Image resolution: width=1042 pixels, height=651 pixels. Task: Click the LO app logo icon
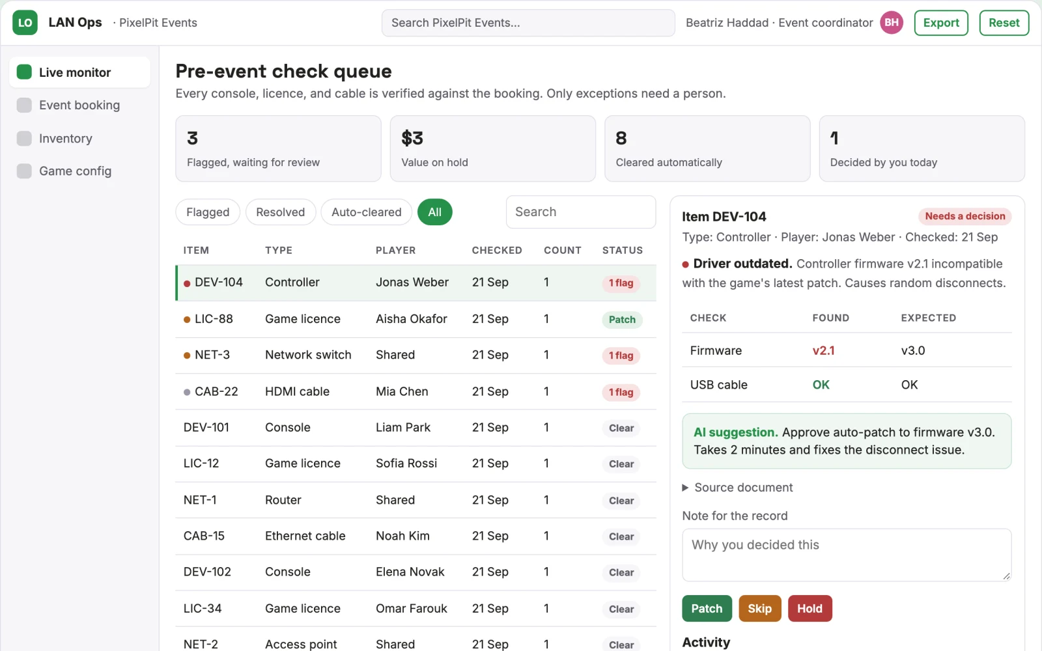(25, 23)
